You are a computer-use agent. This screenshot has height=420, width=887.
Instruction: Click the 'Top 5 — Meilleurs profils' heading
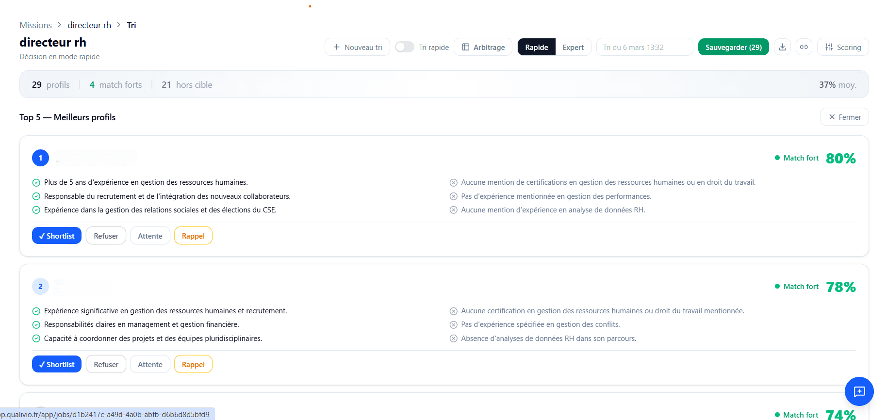pyautogui.click(x=67, y=117)
